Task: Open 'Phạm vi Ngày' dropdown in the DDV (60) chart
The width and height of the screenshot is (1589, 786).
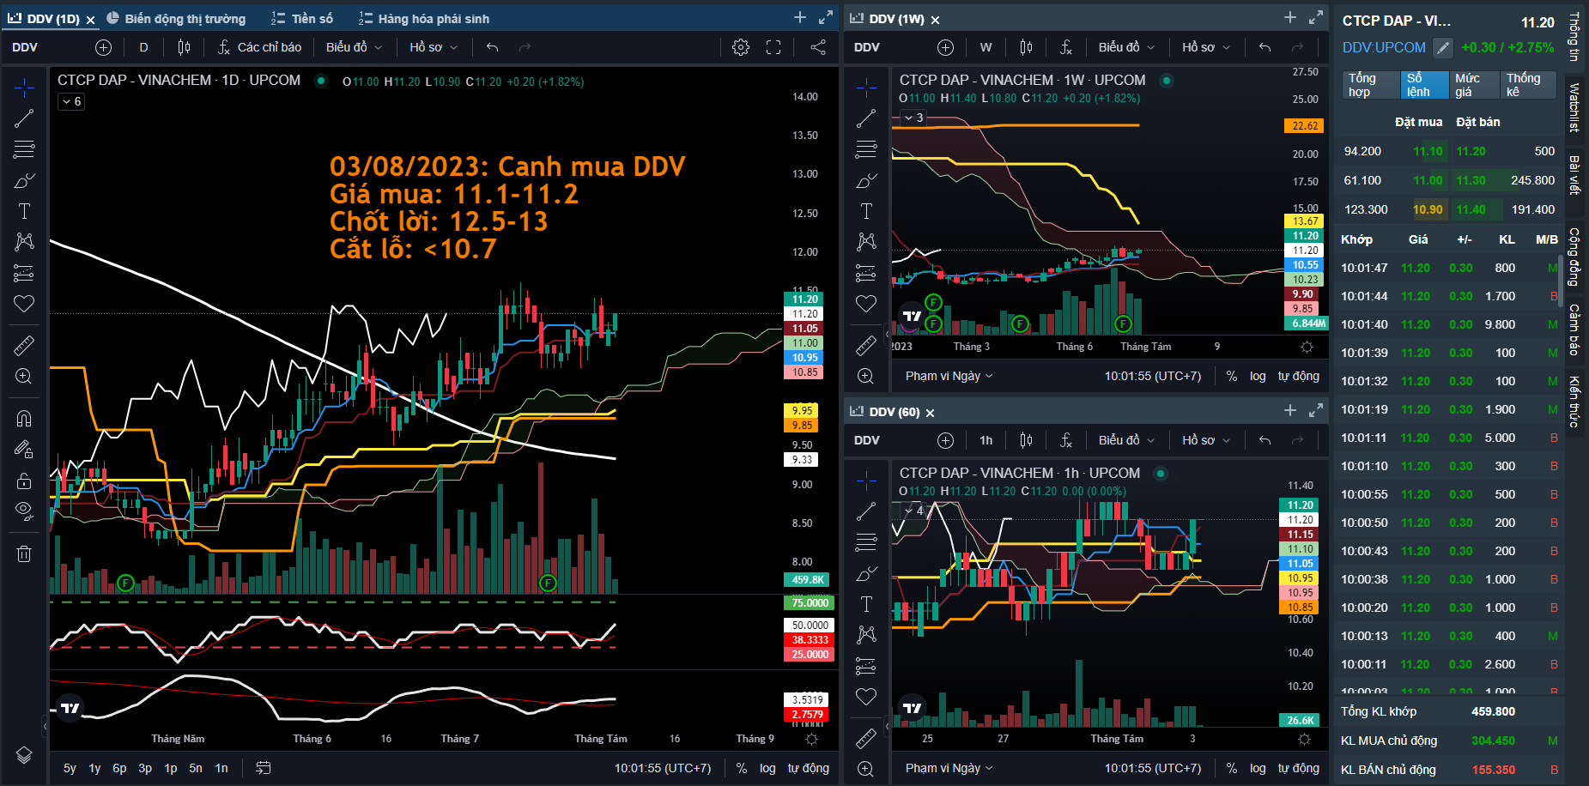Action: 949,768
